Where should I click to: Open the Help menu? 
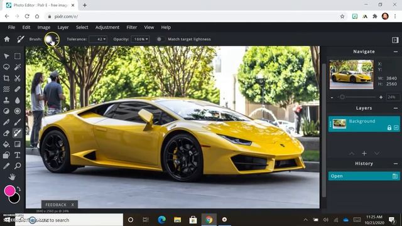(166, 28)
